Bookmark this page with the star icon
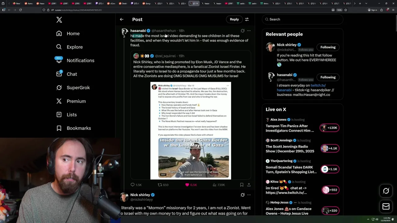The height and width of the screenshot is (223, 397). pyautogui.click(x=346, y=10)
